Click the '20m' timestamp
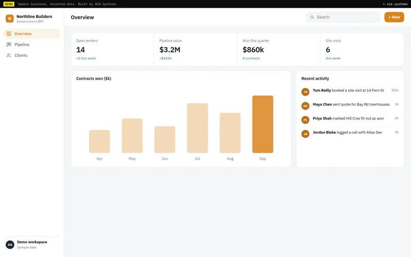Screen dimensions: 411x257 (395, 90)
